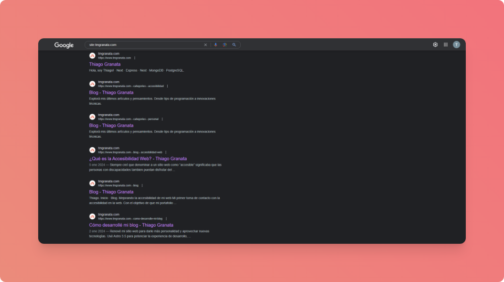The width and height of the screenshot is (504, 282).
Task: Open three-dot menu for blog accesibilidad-web result
Action: tap(166, 152)
